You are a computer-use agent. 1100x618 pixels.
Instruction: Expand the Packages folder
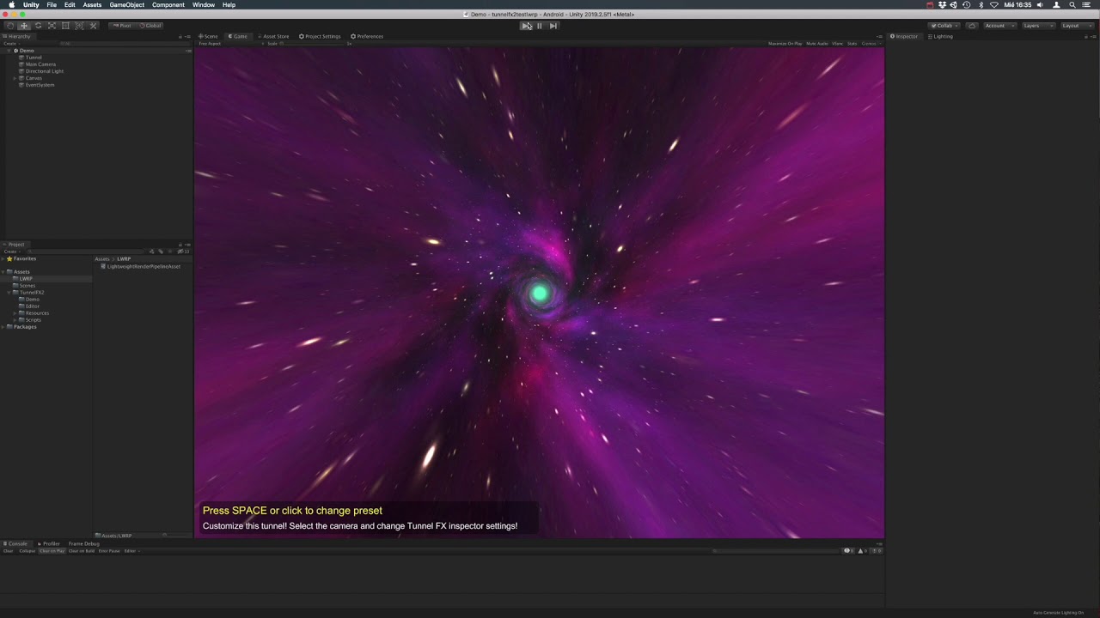pyautogui.click(x=3, y=327)
